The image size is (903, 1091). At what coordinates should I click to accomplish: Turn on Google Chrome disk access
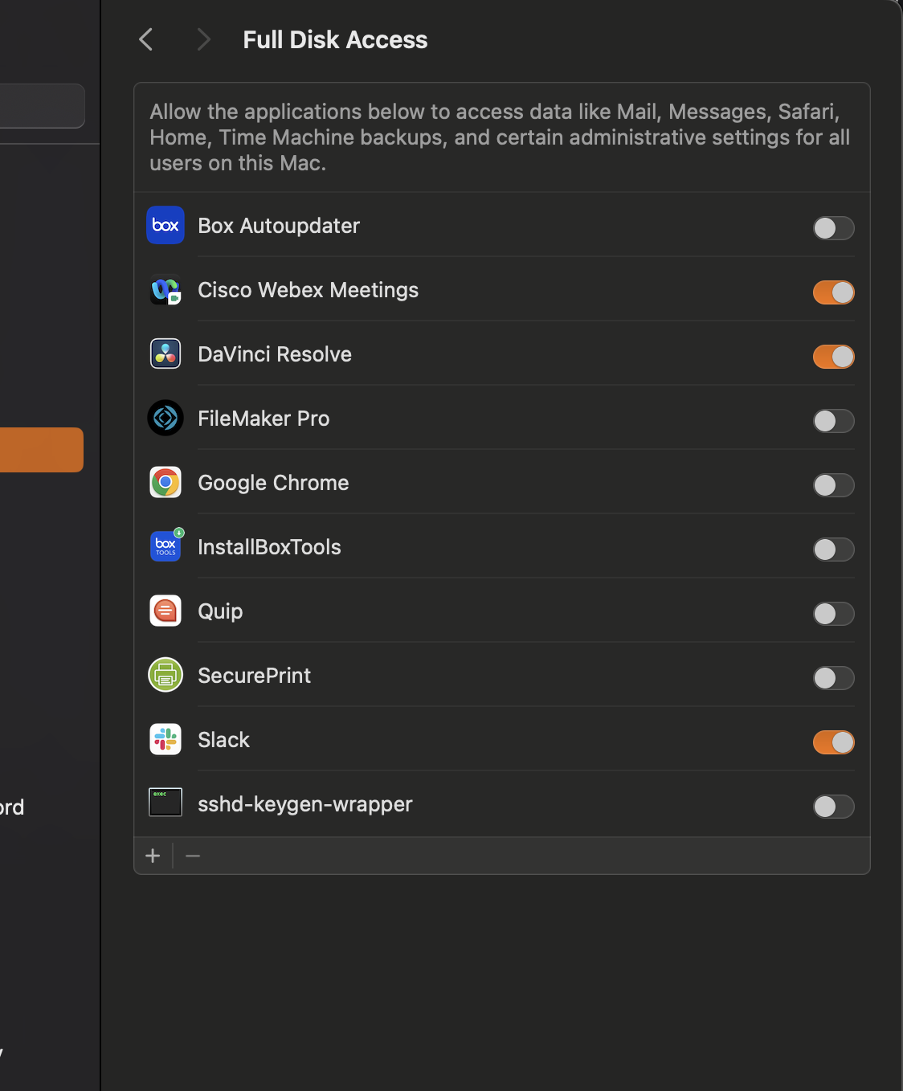pyautogui.click(x=833, y=485)
